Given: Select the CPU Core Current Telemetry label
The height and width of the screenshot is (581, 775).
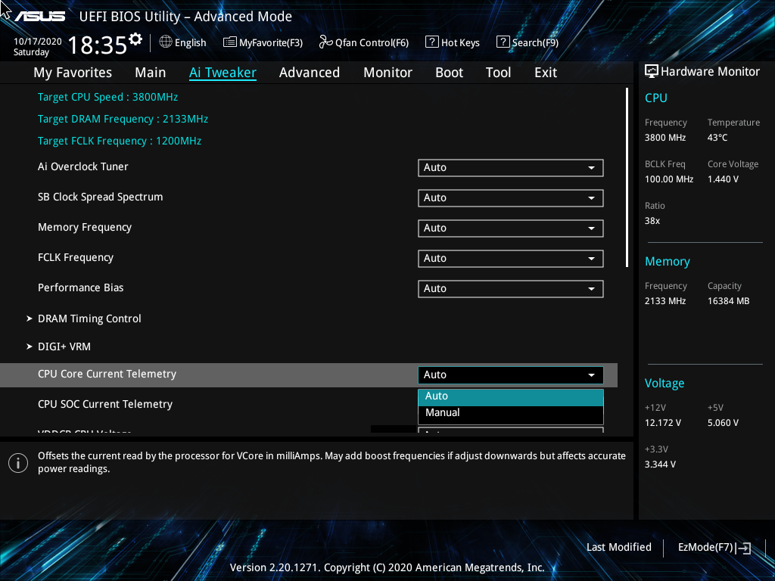Looking at the screenshot, I should [107, 374].
